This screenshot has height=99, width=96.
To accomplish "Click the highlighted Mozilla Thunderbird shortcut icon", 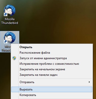I will 10,38.
